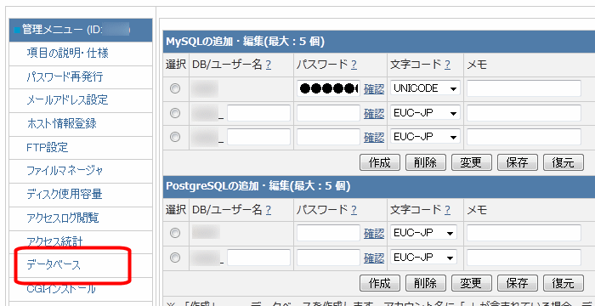Image resolution: width=595 pixels, height=306 pixels.
Task: Click the PostgreSQL 削除 button
Action: click(426, 282)
